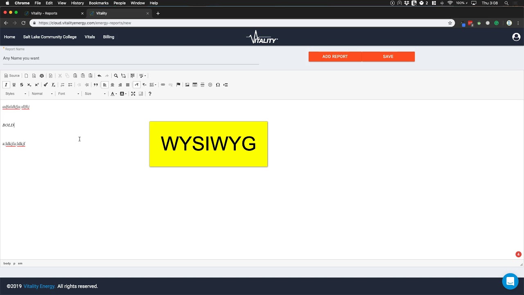Toggle align right

pyautogui.click(x=120, y=85)
